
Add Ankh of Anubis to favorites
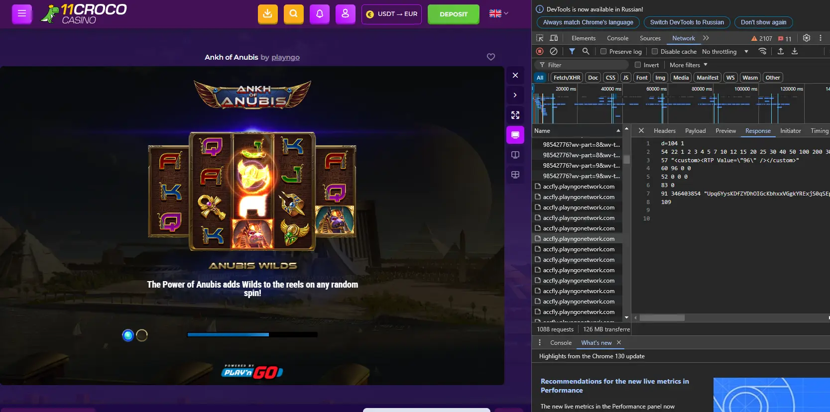click(x=491, y=57)
